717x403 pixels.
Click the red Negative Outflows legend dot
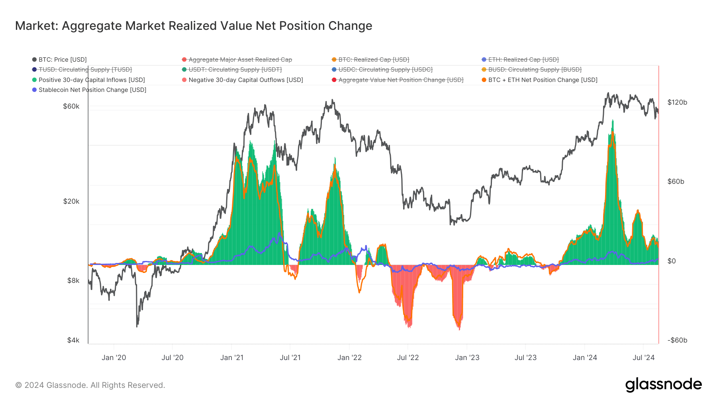(x=184, y=80)
